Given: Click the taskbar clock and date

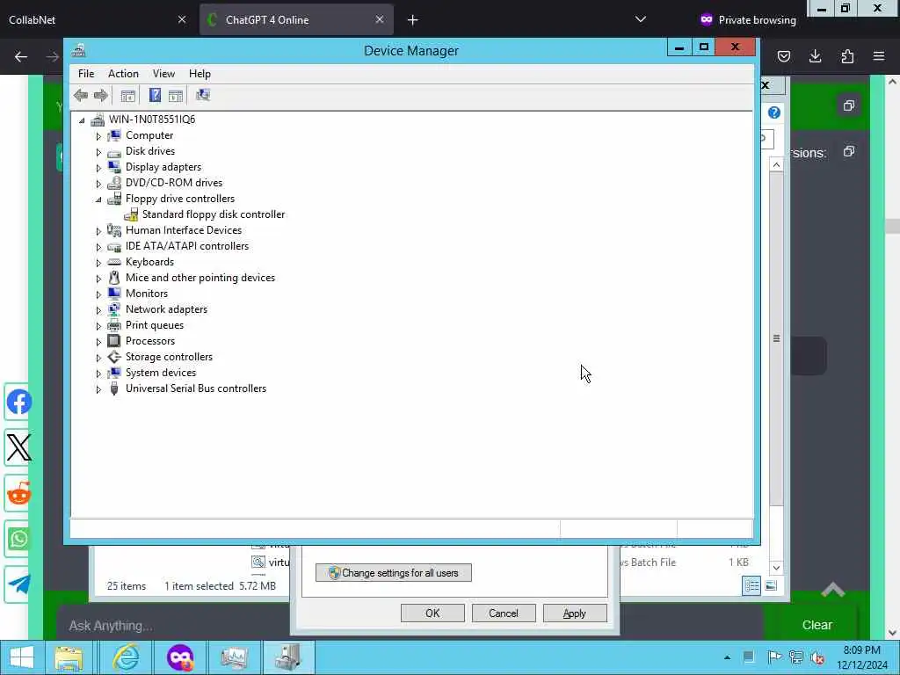Looking at the screenshot, I should click(861, 657).
